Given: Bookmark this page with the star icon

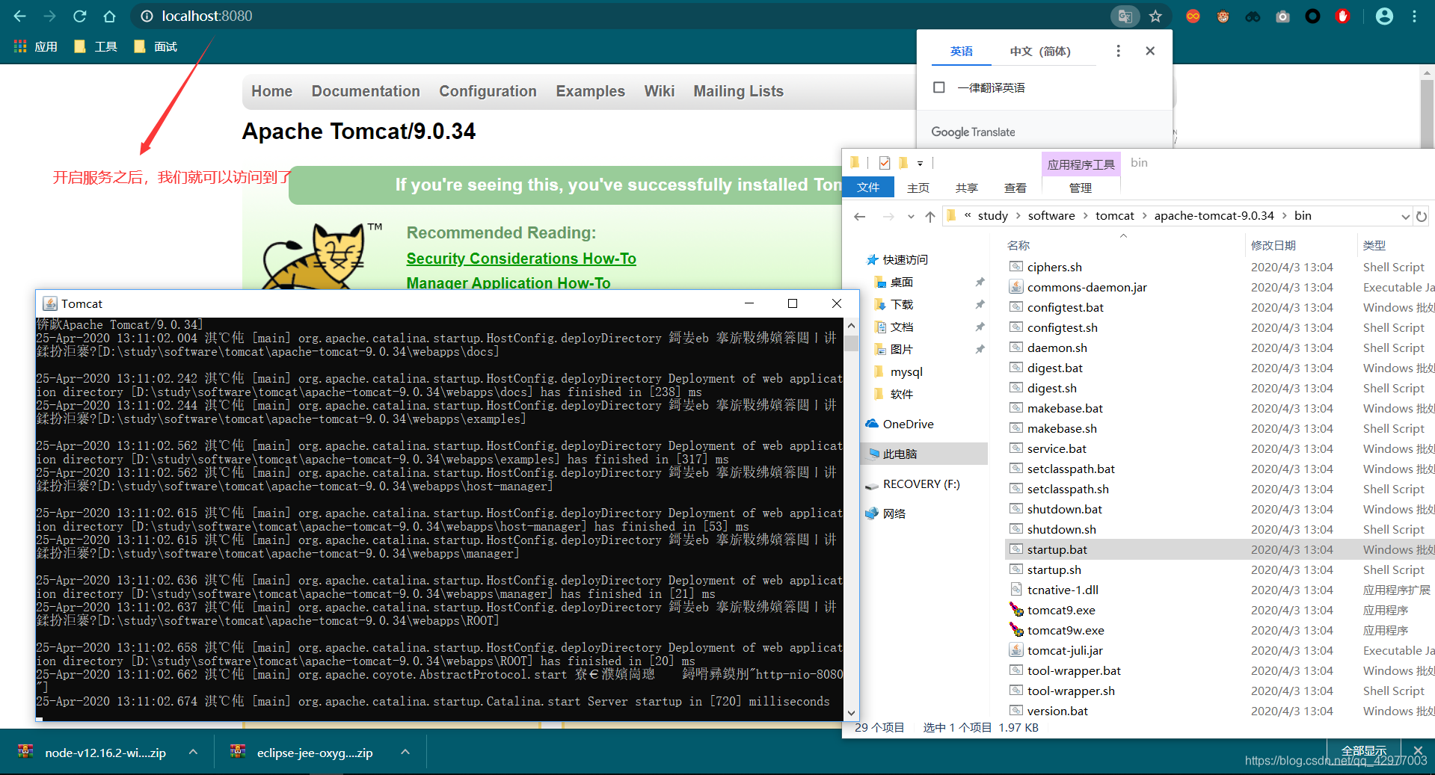Looking at the screenshot, I should click(x=1155, y=16).
